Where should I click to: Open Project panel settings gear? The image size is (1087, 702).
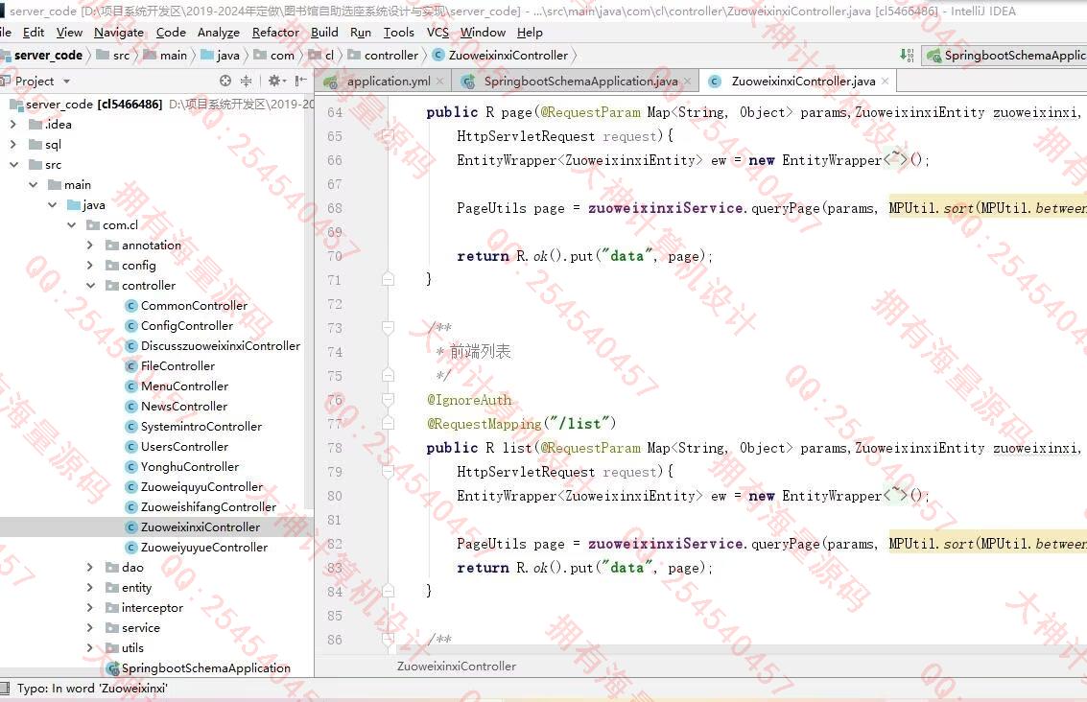point(274,82)
